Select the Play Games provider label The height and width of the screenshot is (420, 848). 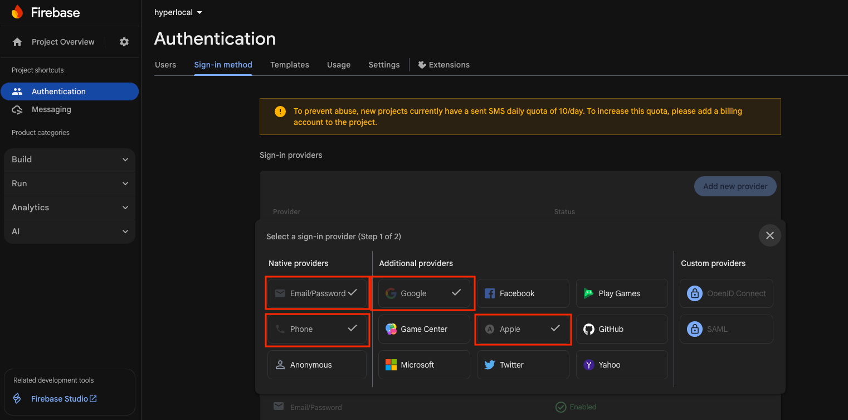619,293
